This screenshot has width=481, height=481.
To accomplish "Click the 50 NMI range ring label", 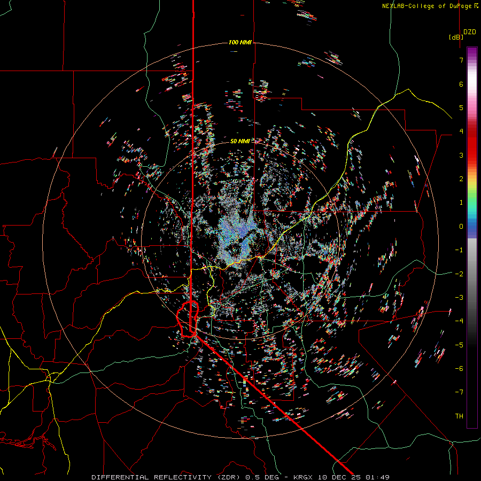I will click(240, 141).
